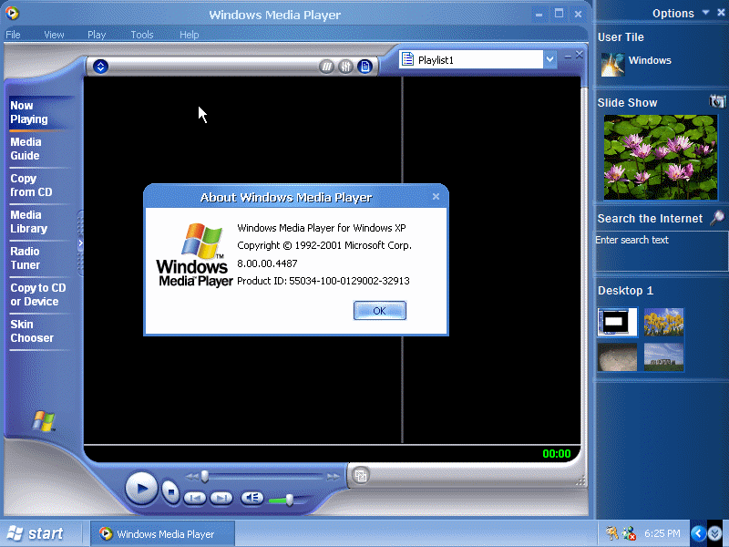Image resolution: width=729 pixels, height=547 pixels.
Task: Select the yellow flowers desktop thumbnail
Action: pos(664,322)
